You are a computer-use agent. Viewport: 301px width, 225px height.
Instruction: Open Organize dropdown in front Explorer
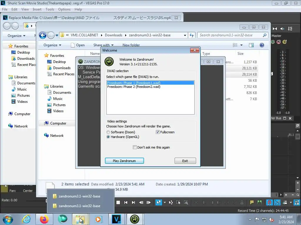click(x=52, y=45)
